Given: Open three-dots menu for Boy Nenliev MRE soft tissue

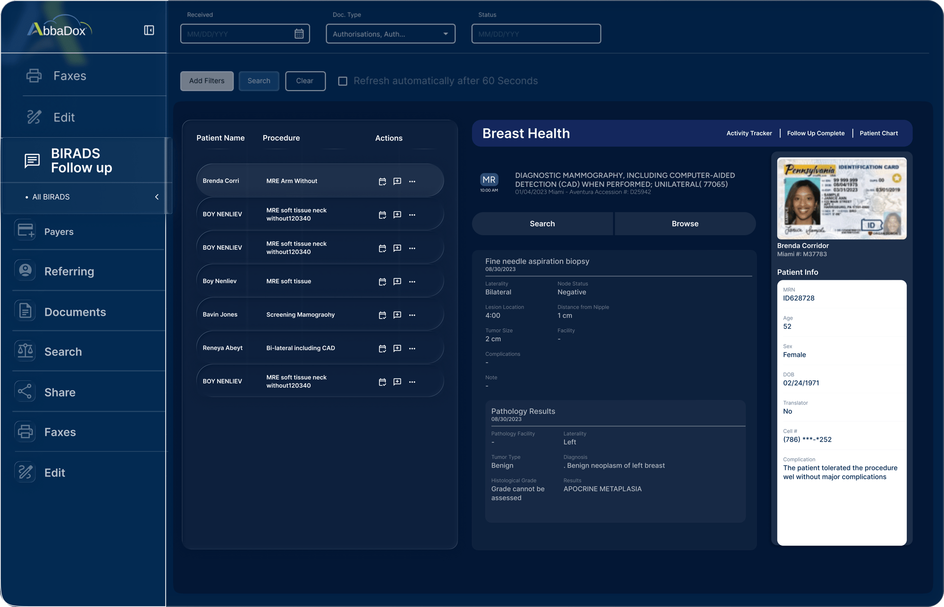Looking at the screenshot, I should pyautogui.click(x=412, y=281).
